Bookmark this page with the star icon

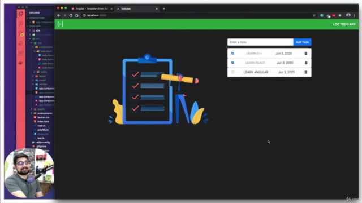pyautogui.click(x=314, y=15)
